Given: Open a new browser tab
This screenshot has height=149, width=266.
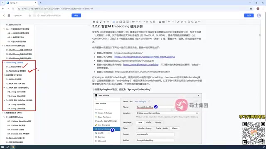Looking at the screenshot, I should pyautogui.click(x=40, y=3).
